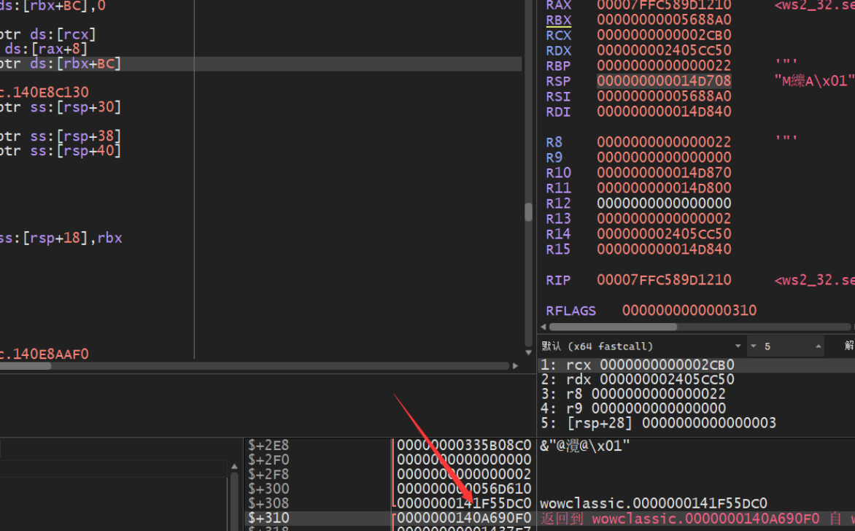Click the disassembly vertical scrollbar thumb

[x=528, y=212]
